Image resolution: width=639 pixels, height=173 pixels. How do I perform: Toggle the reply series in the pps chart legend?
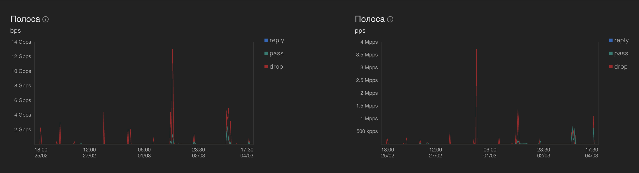point(621,40)
